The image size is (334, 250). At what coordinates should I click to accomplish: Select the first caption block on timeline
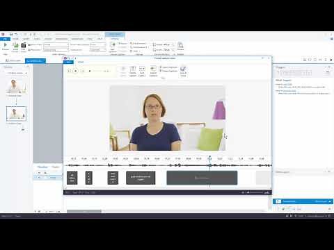pyautogui.click(x=72, y=178)
